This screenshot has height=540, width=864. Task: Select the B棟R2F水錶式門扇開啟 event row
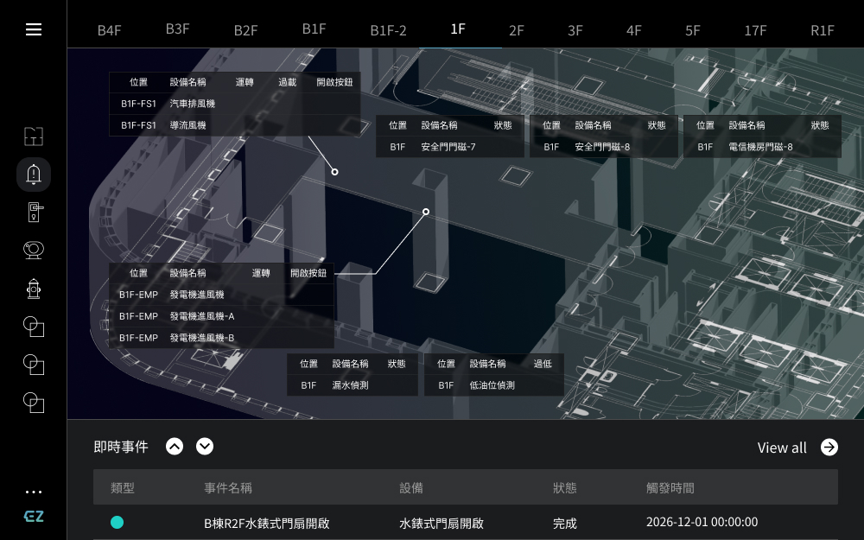coord(465,523)
